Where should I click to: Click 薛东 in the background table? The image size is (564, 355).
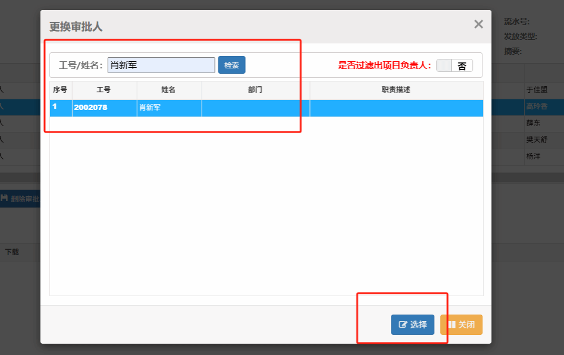(533, 123)
